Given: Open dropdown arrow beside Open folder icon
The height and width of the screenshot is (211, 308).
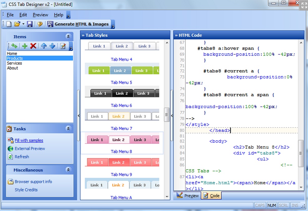Looking at the screenshot, I should coord(23,24).
